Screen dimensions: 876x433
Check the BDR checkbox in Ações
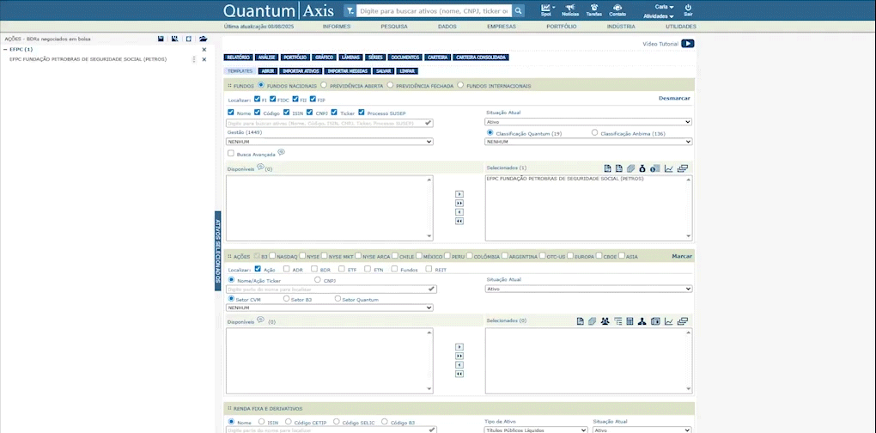tap(313, 269)
